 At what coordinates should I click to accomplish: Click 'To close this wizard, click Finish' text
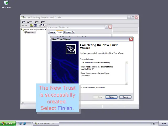93,87
